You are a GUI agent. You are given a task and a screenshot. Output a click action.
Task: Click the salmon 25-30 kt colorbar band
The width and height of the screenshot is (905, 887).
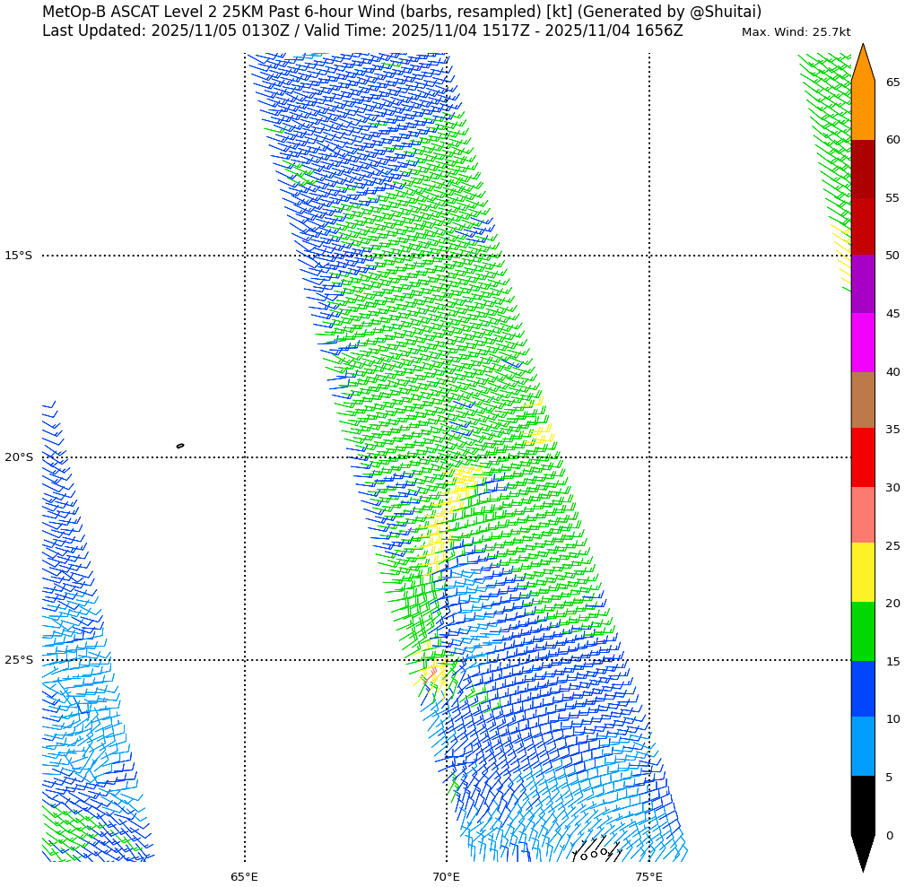tap(862, 515)
